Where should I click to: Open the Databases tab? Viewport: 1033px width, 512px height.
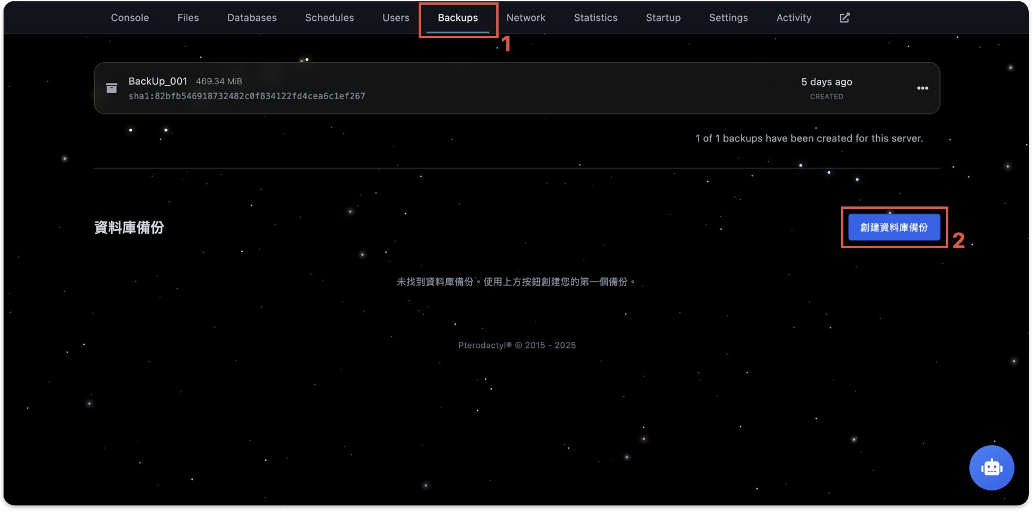[x=252, y=18]
